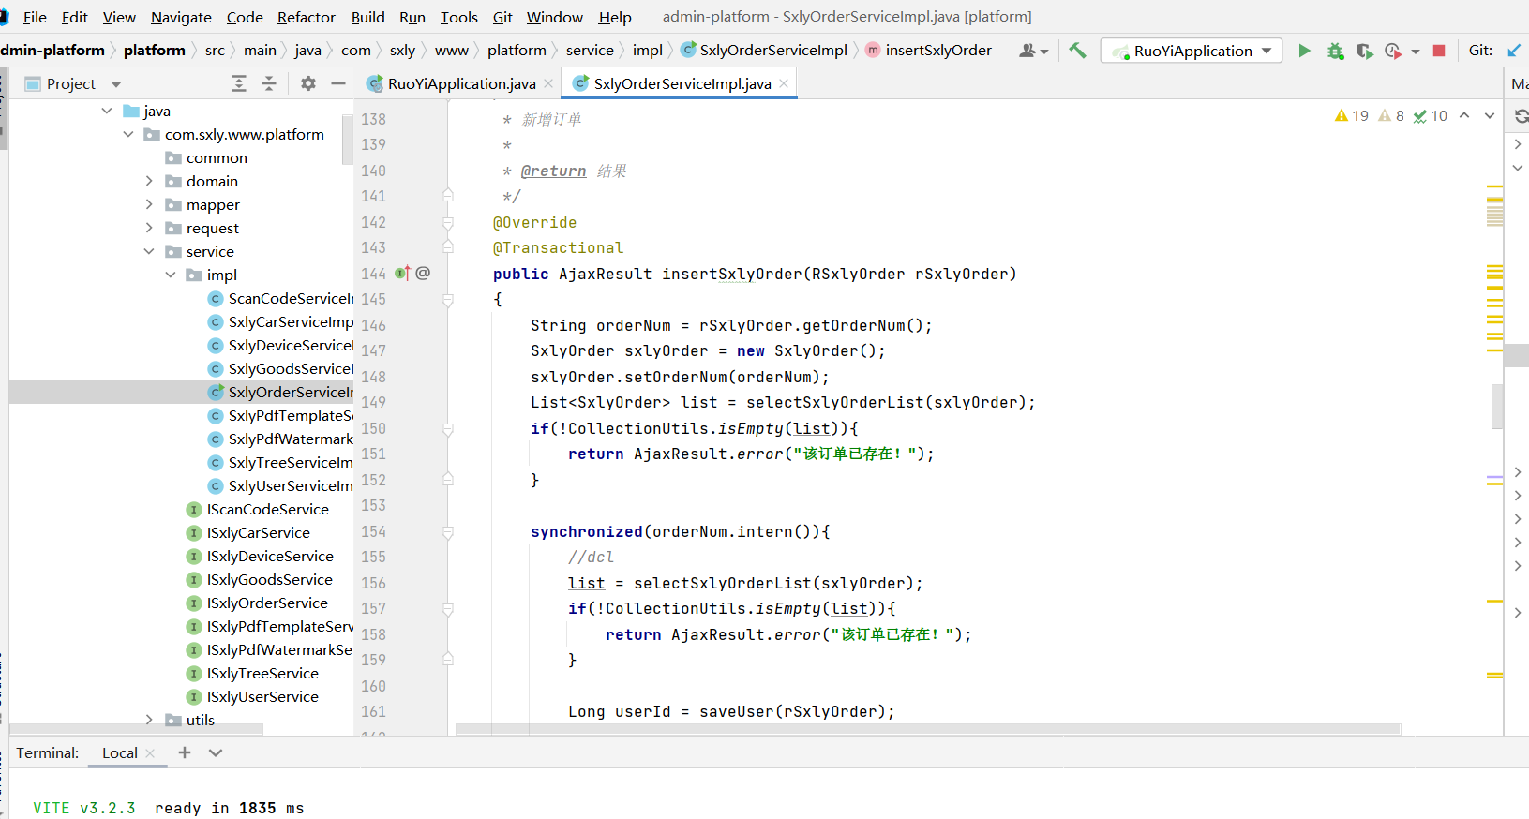Image resolution: width=1529 pixels, height=819 pixels.
Task: Click the @return tag in javadoc
Action: point(553,171)
